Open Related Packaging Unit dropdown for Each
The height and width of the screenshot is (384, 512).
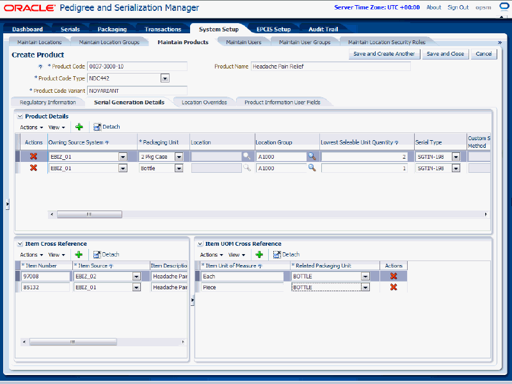[365, 276]
